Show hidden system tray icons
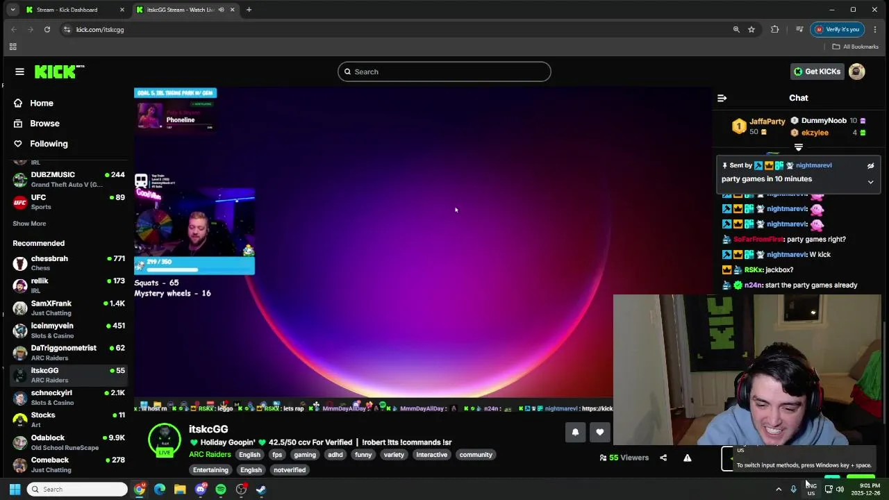This screenshot has height=500, width=889. [779, 490]
